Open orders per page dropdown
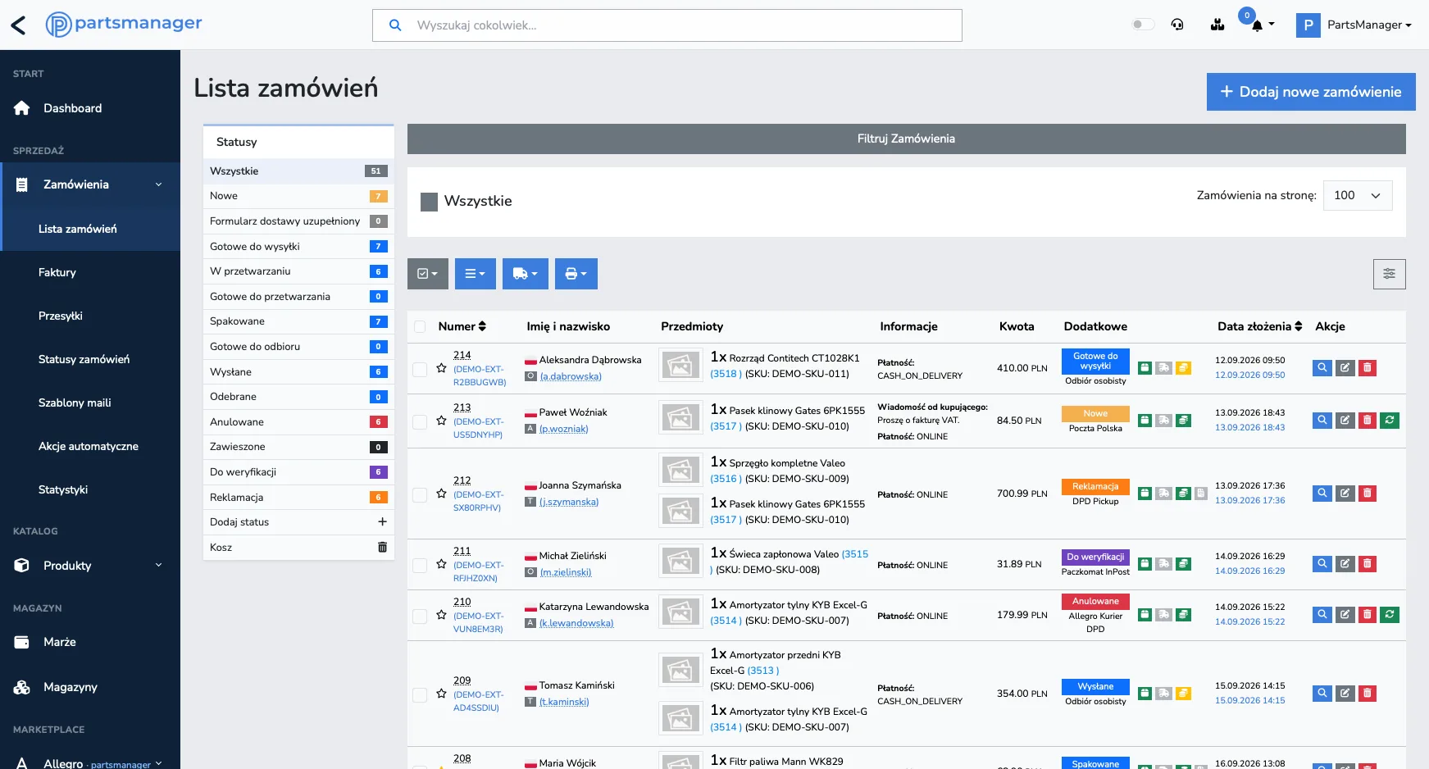This screenshot has height=769, width=1429. coord(1358,195)
